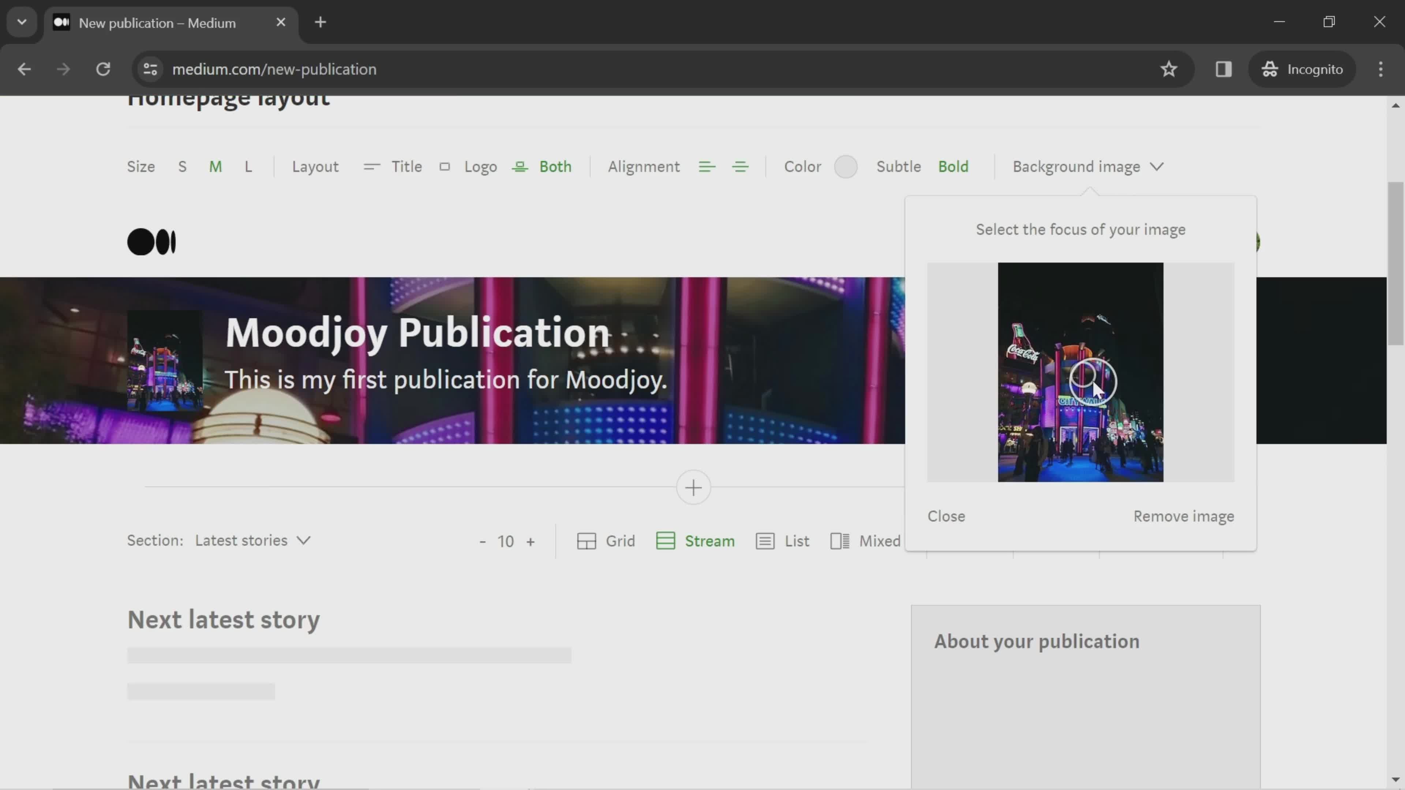Click the Title layout icon
Image resolution: width=1405 pixels, height=790 pixels.
(370, 166)
